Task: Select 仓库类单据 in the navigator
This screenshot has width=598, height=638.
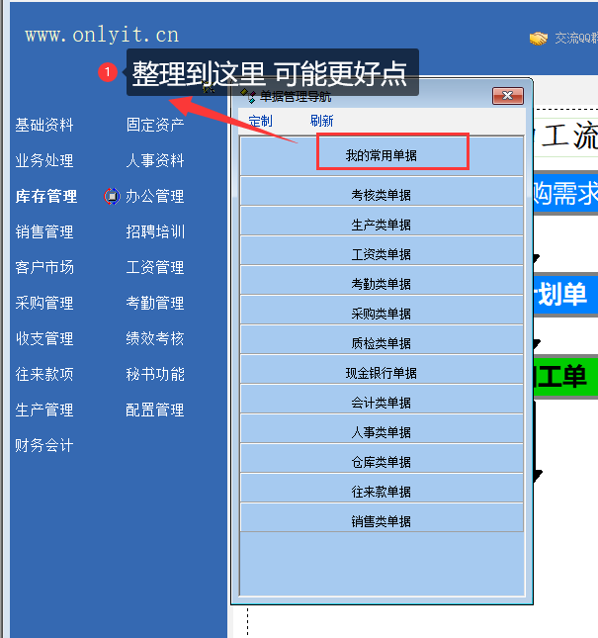Action: tap(381, 462)
